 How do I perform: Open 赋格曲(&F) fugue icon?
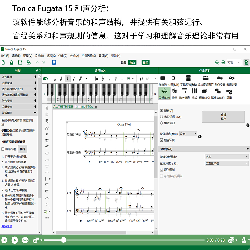218,94
